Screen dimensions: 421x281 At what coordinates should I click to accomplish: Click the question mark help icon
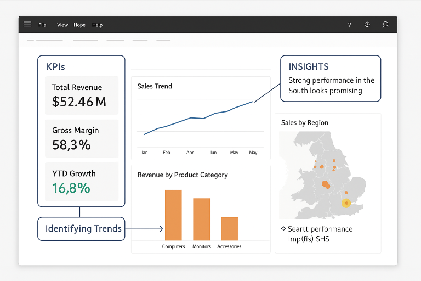(349, 25)
